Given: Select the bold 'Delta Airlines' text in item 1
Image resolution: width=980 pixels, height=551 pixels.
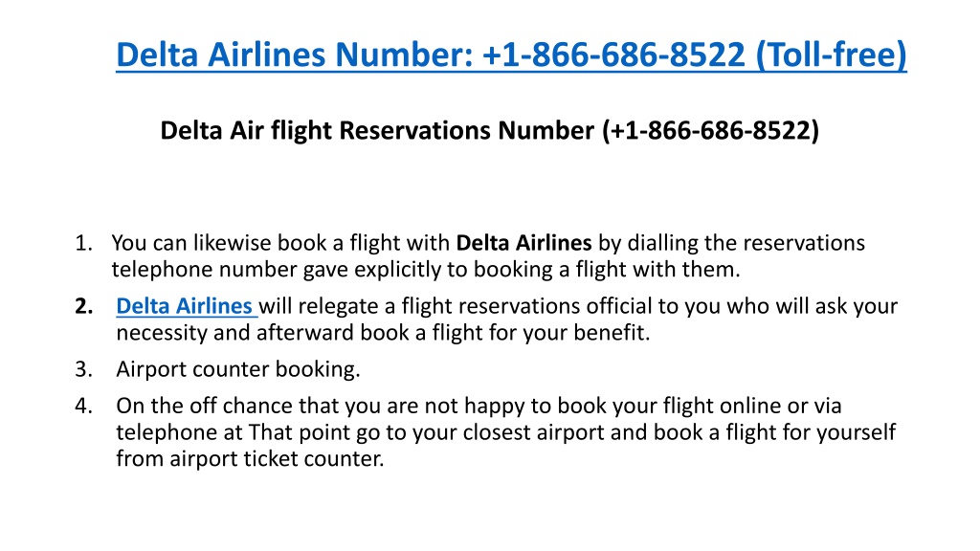Looking at the screenshot, I should pos(523,242).
